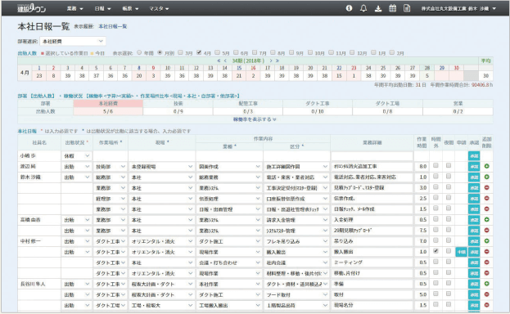Open 作業場所 dropdown showing 技術部
The height and width of the screenshot is (314, 510).
(x=111, y=167)
